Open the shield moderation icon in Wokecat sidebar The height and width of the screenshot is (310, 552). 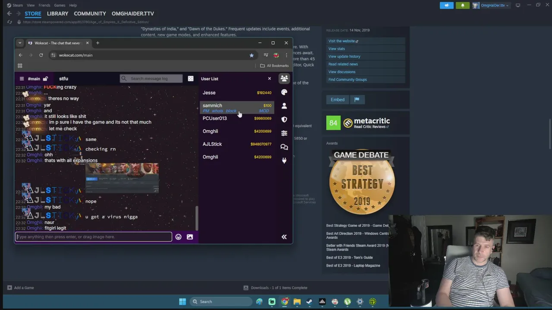(x=284, y=119)
